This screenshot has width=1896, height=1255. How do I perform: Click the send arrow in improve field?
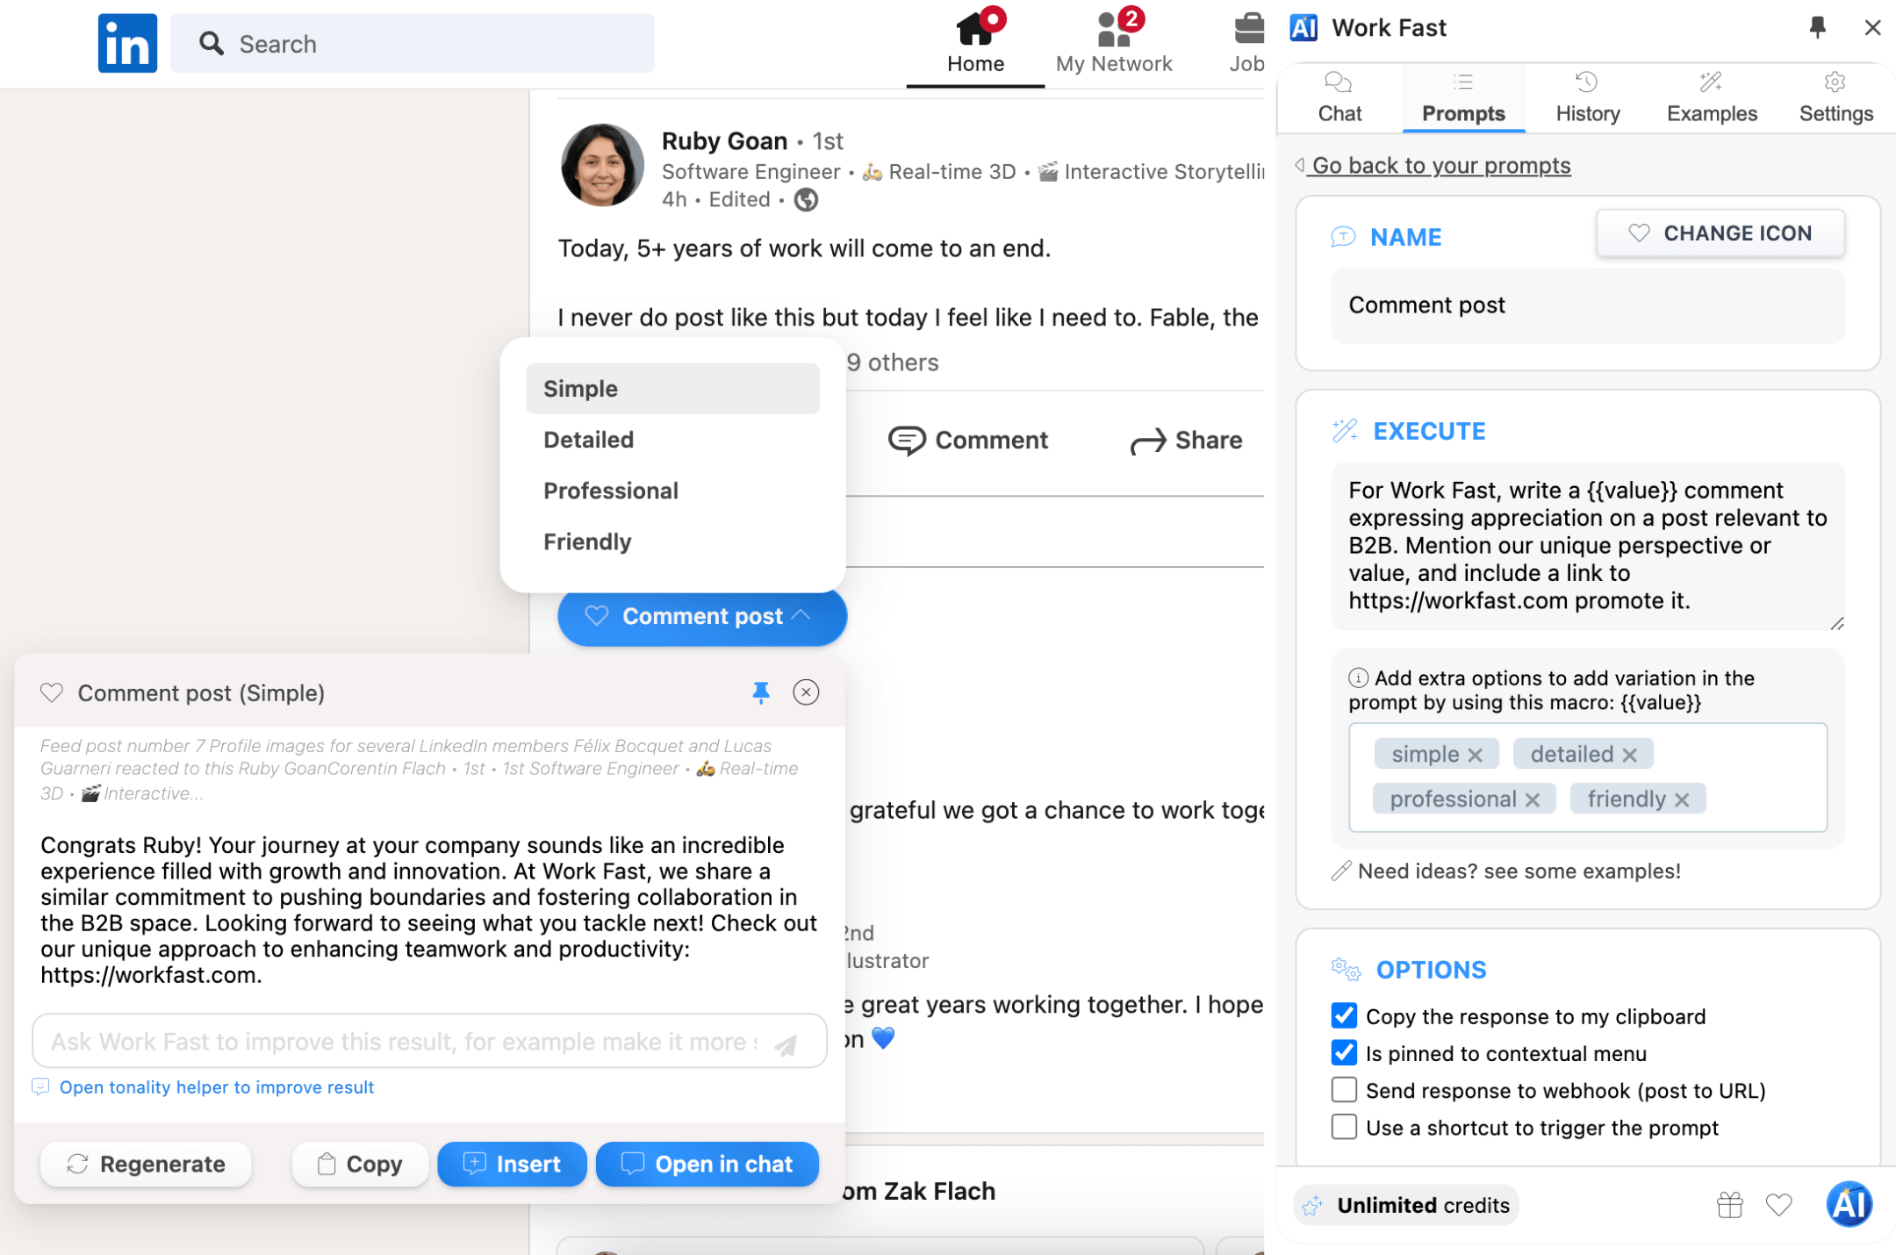[x=786, y=1043]
